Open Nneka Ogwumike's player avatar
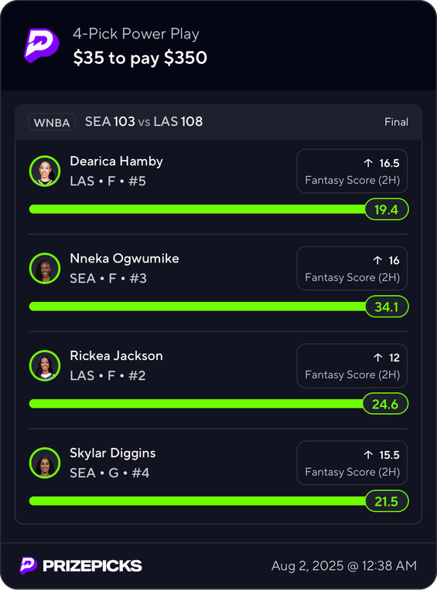Screen dimensions: 437x590 coord(45,268)
